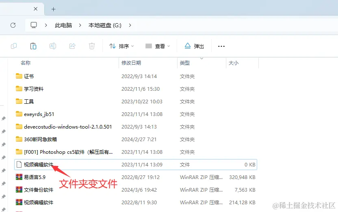This screenshot has height=212, width=338.
Task: Sort by 修改日期 column header
Action: coord(131,63)
